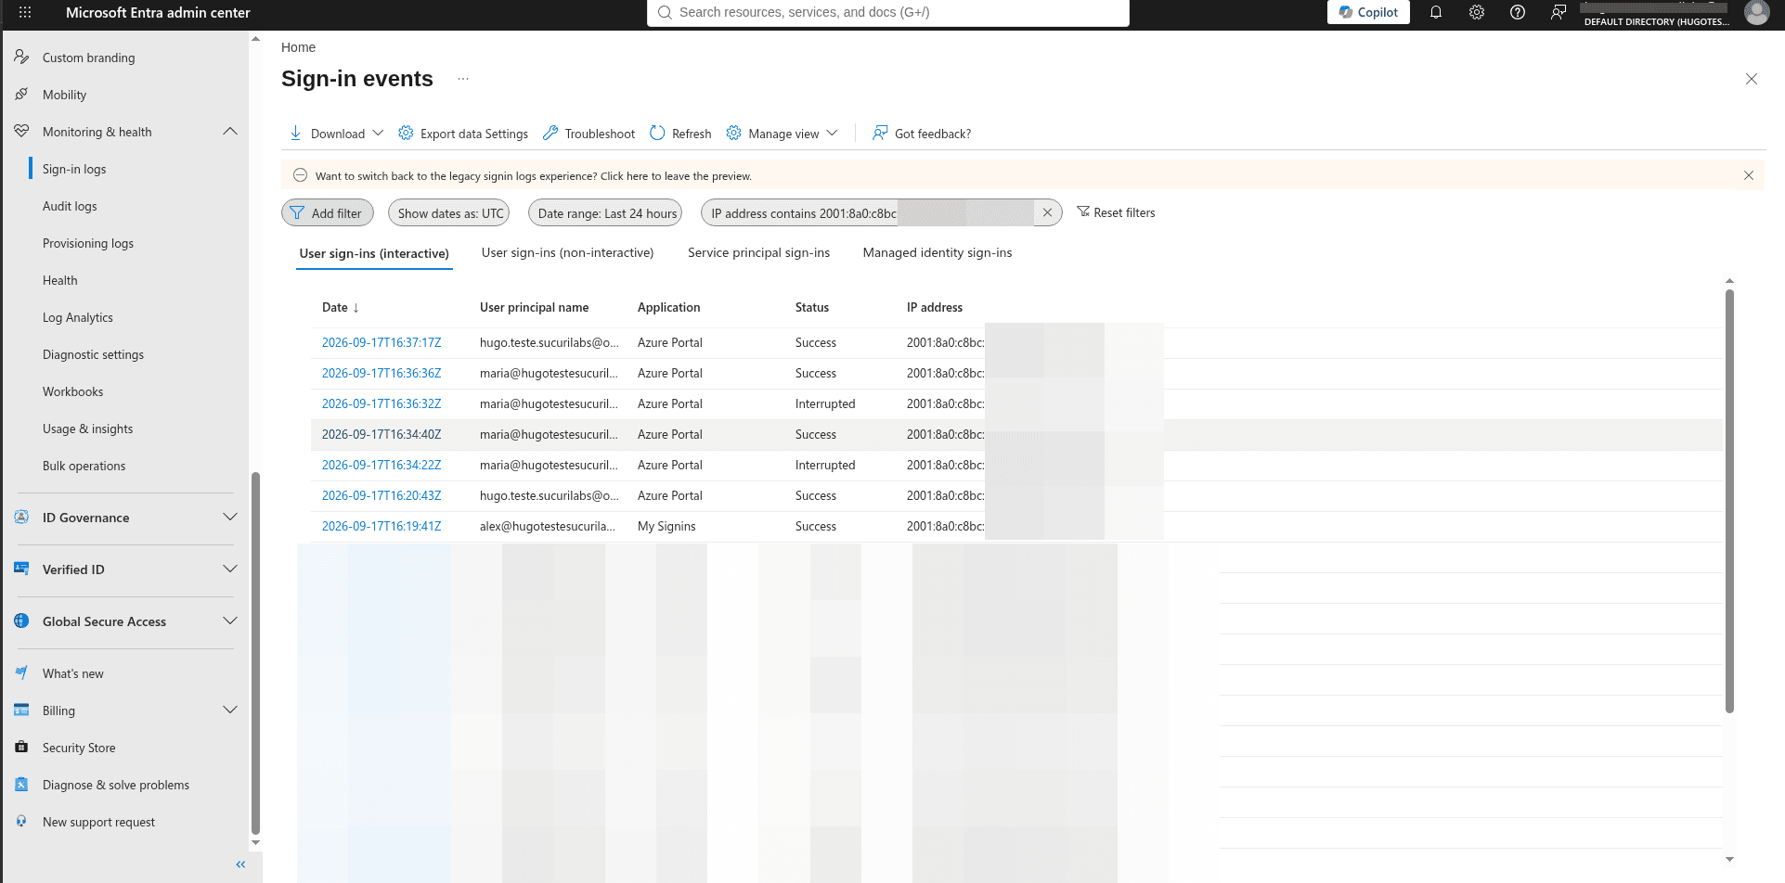
Task: Click the Download arrow icon
Action: pyautogui.click(x=295, y=134)
